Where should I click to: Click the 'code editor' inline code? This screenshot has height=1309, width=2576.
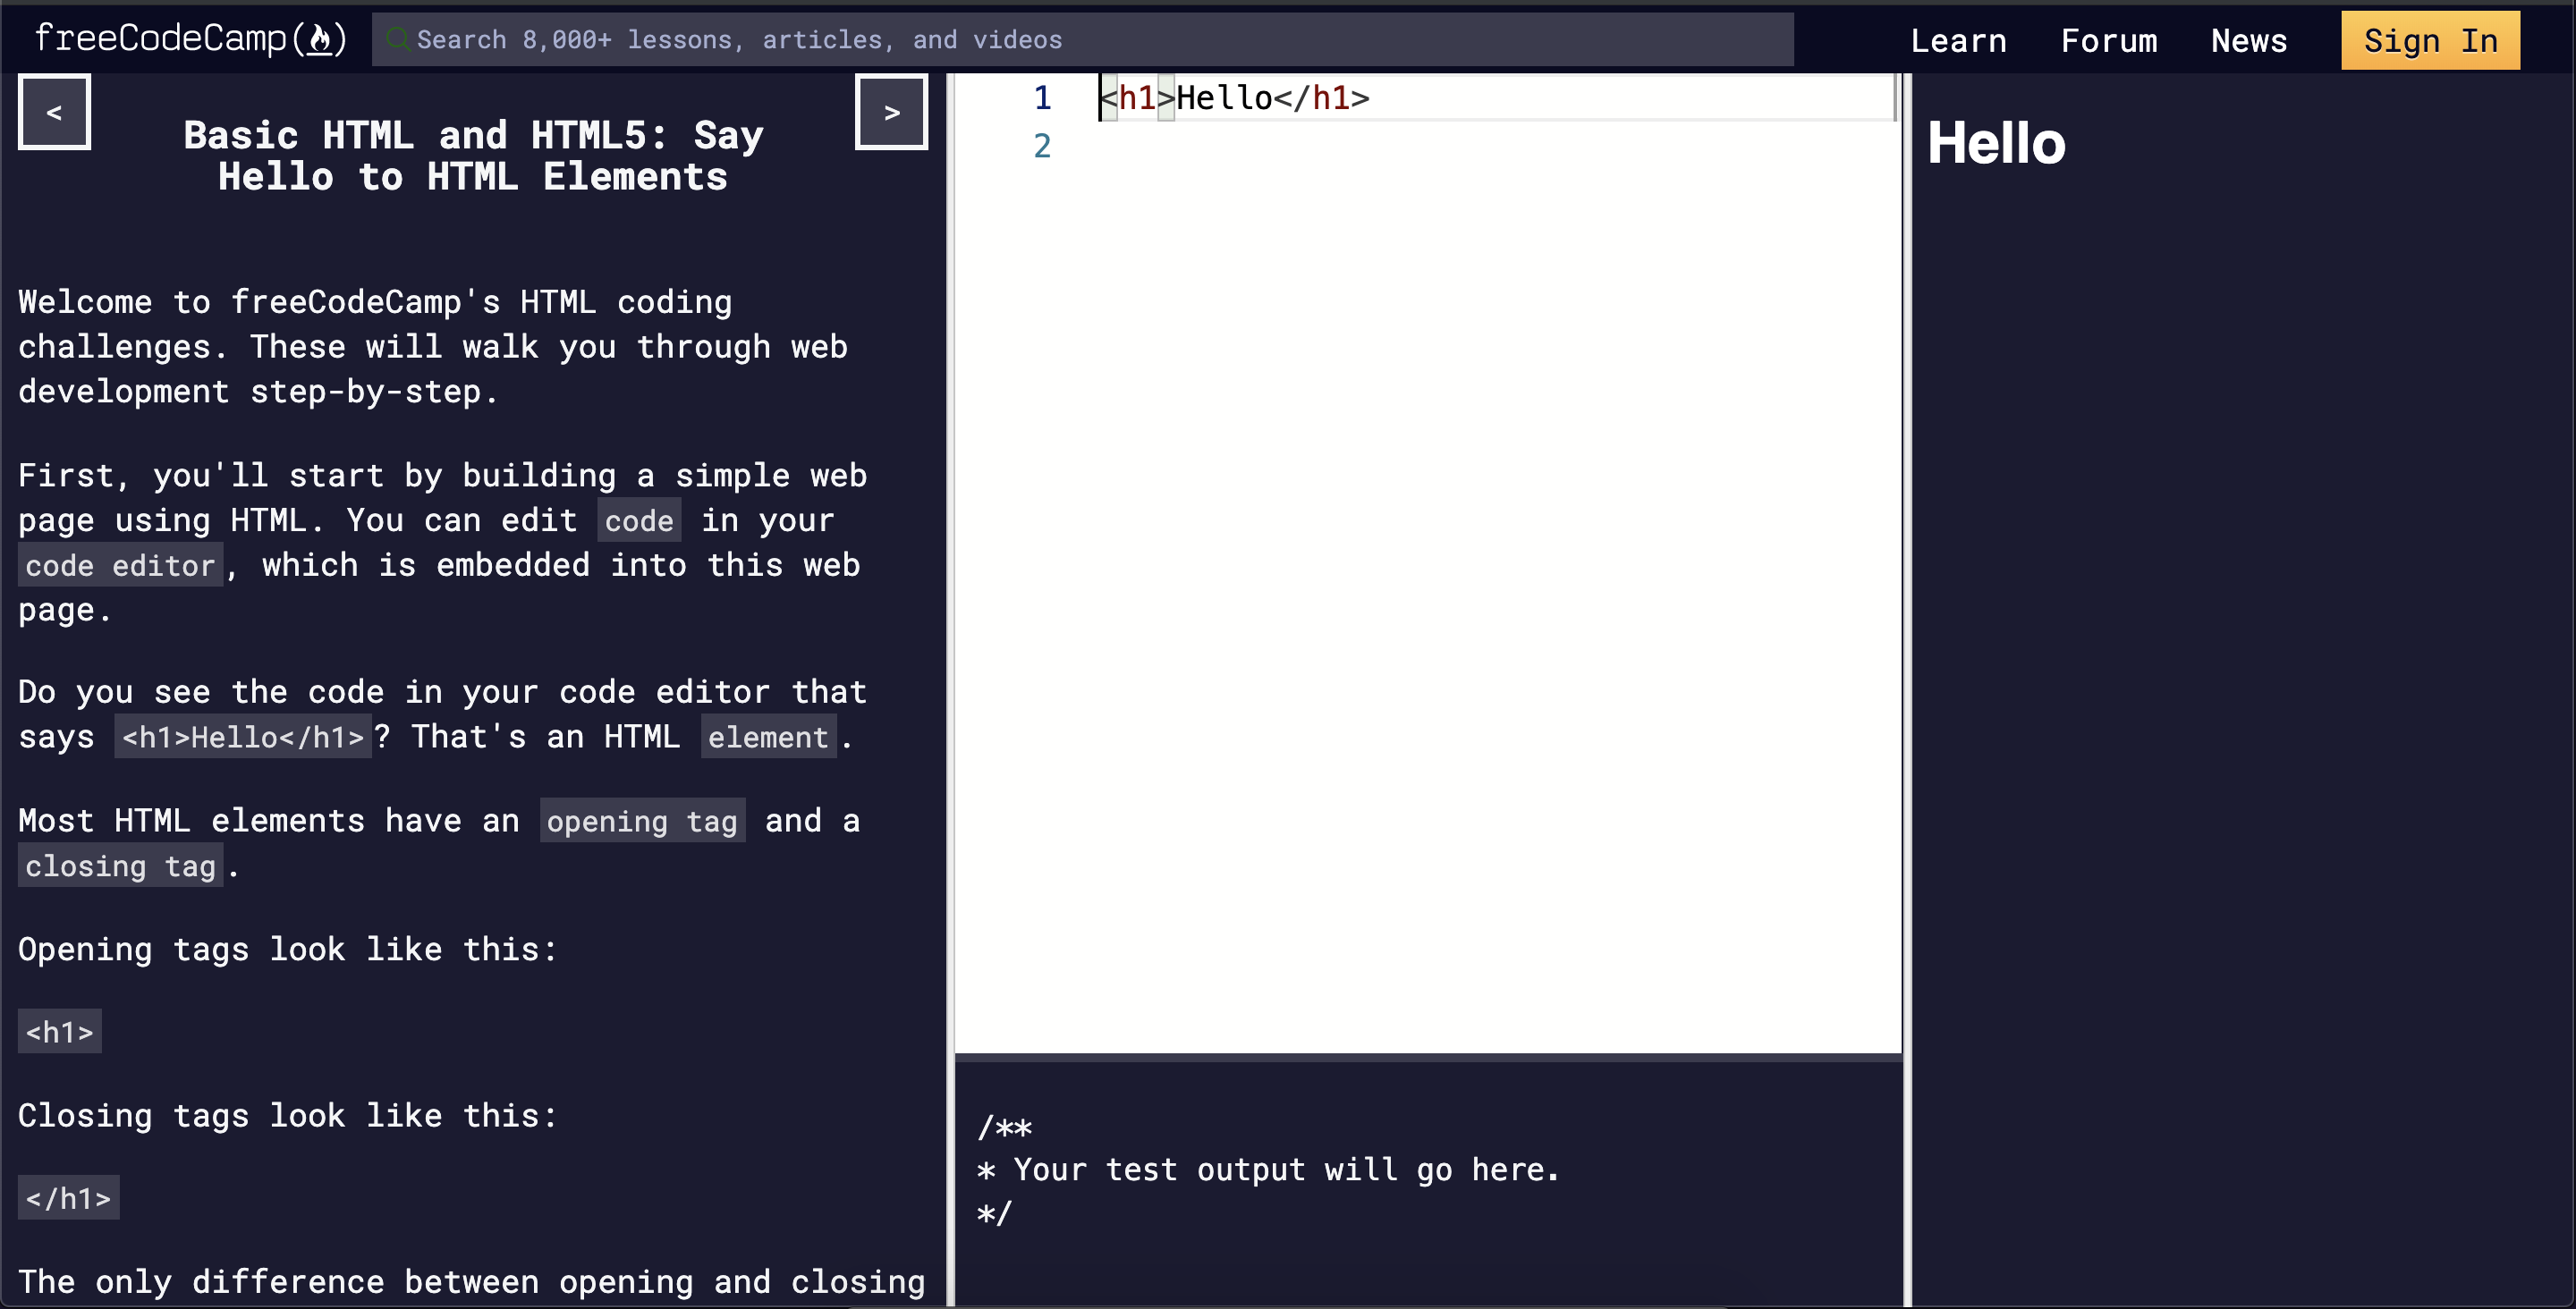[x=120, y=565]
